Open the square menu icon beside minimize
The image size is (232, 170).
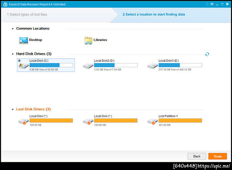pyautogui.click(x=212, y=4)
